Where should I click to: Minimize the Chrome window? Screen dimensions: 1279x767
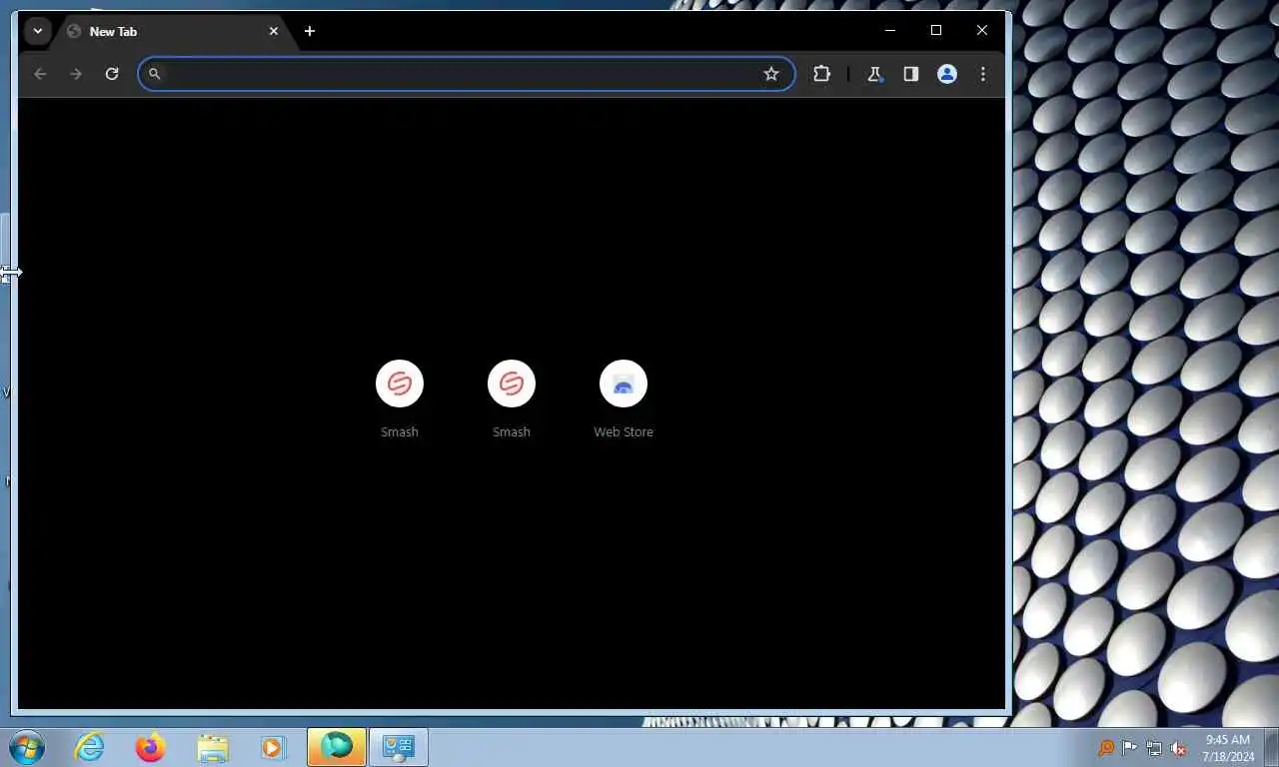890,31
